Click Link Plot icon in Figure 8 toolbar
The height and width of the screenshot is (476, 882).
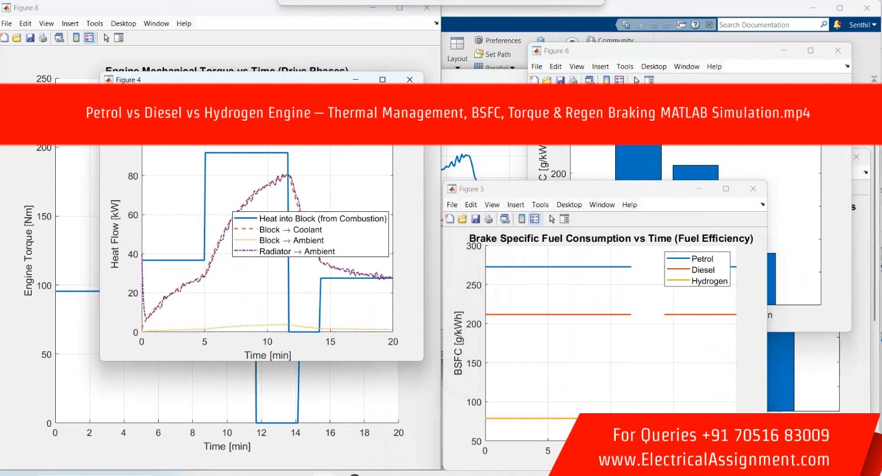(59, 38)
